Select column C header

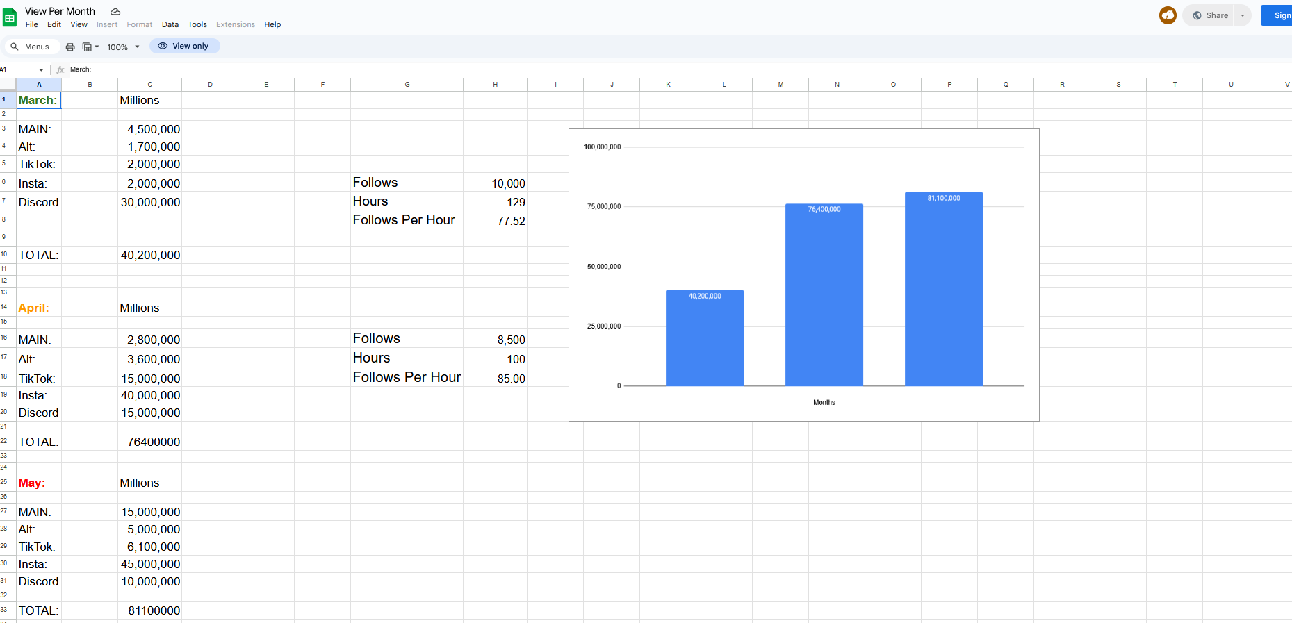[150, 85]
